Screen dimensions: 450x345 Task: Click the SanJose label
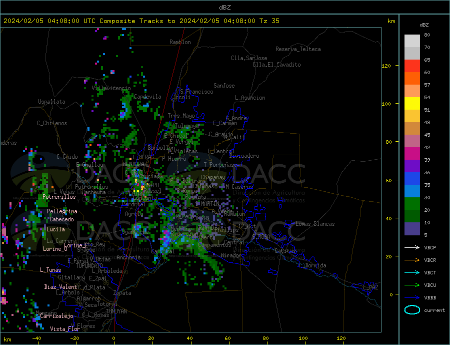coord(224,86)
